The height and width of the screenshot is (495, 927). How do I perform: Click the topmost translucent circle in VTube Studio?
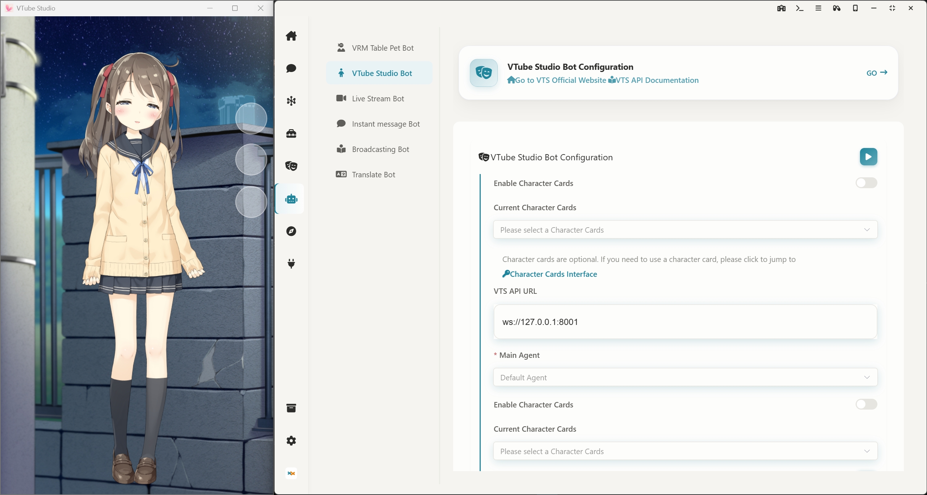pyautogui.click(x=251, y=118)
